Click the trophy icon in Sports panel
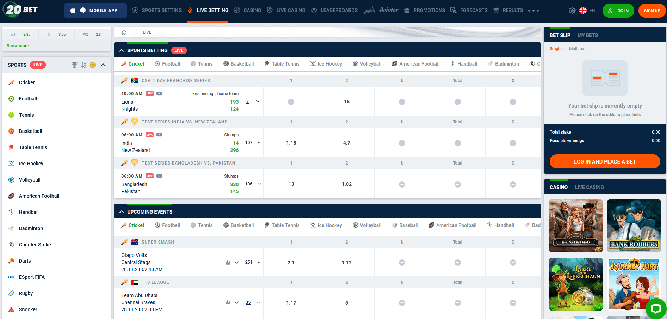 point(74,65)
